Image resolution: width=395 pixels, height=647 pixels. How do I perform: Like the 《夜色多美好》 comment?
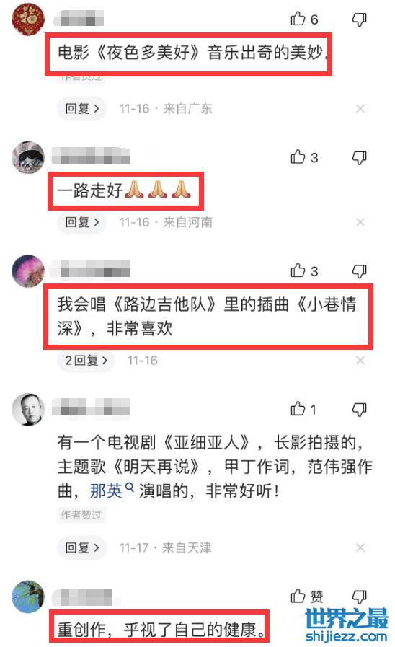tap(304, 19)
